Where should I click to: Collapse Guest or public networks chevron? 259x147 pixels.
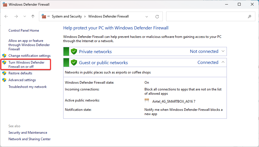(x=223, y=62)
